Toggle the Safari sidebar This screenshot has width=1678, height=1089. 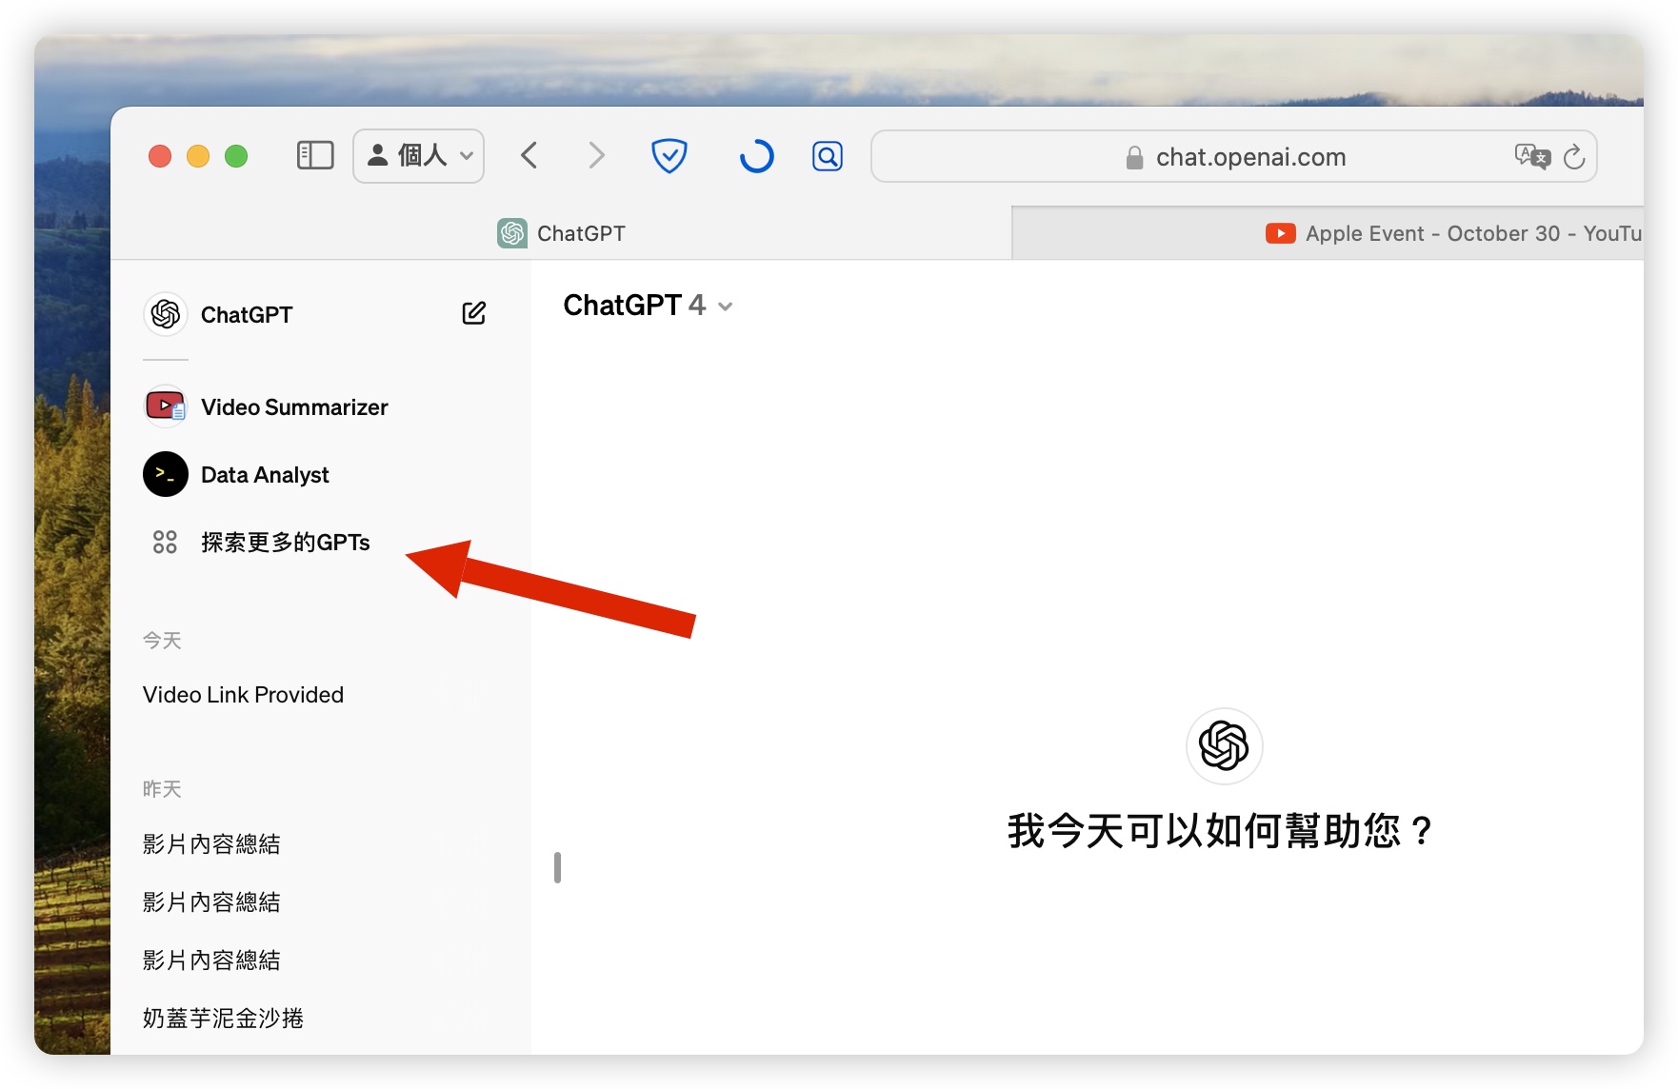(315, 155)
